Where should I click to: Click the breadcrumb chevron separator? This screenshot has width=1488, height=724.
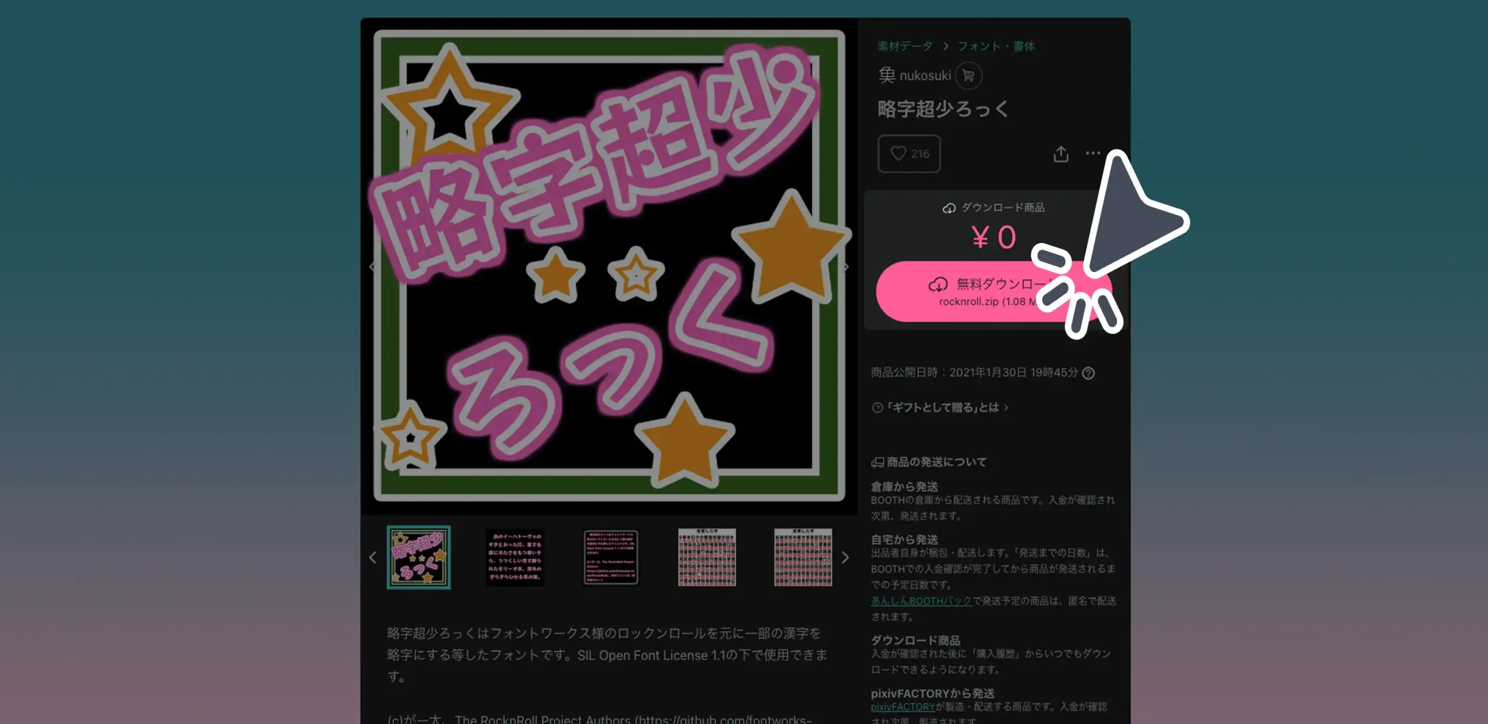click(946, 46)
